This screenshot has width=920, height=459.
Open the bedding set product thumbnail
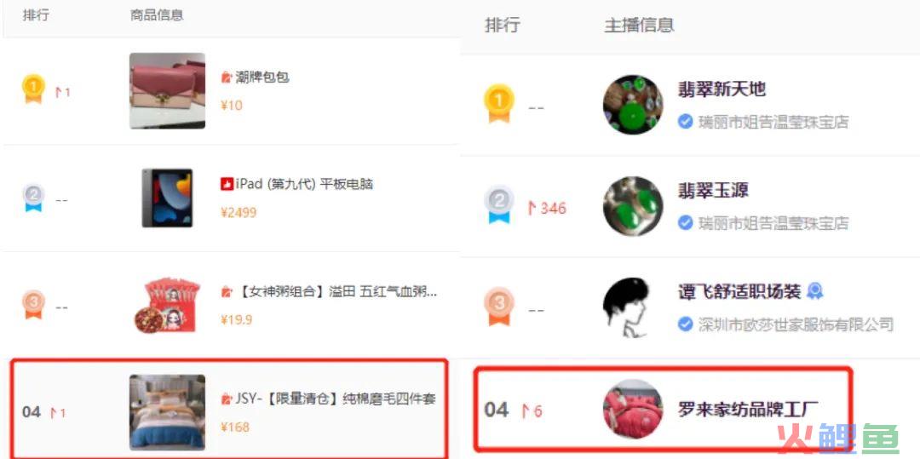[167, 412]
